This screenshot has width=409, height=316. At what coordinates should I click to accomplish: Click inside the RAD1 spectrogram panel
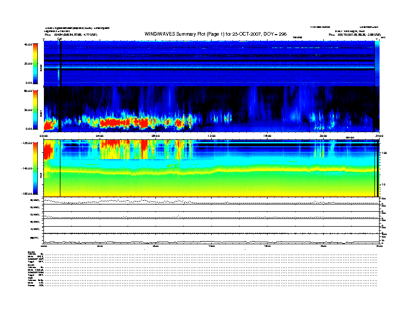[x=211, y=109]
